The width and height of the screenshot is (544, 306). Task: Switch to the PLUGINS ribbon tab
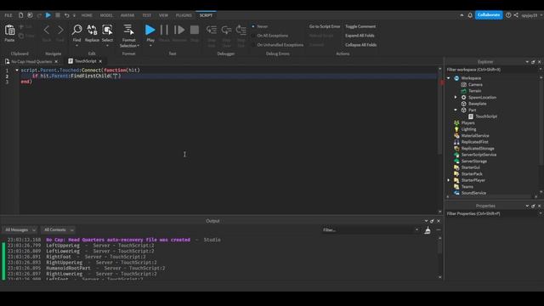(x=184, y=15)
